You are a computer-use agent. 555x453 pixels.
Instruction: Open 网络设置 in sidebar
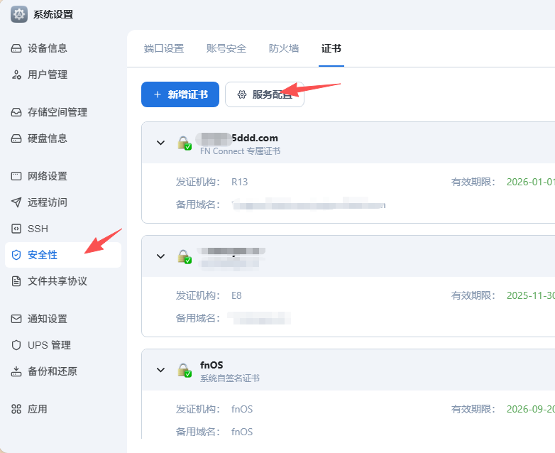63,176
